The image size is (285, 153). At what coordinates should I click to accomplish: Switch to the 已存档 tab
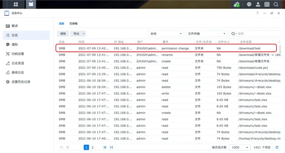click(x=73, y=23)
